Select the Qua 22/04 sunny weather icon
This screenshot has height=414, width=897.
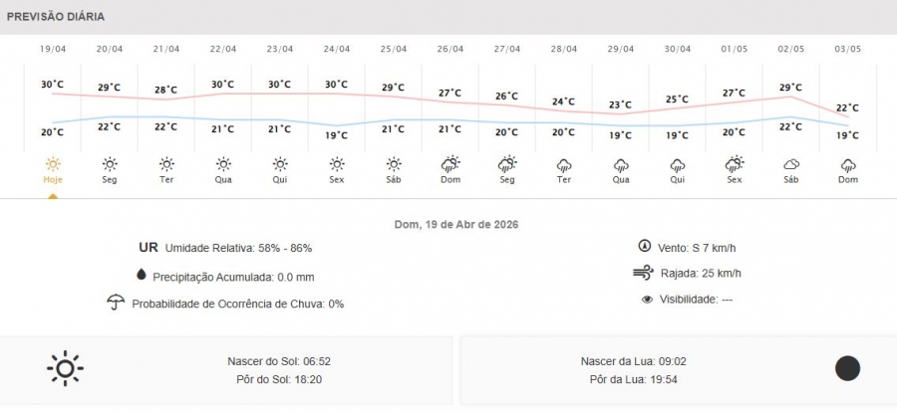(x=223, y=164)
